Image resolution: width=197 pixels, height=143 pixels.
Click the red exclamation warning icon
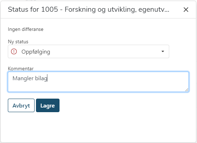pos(14,51)
